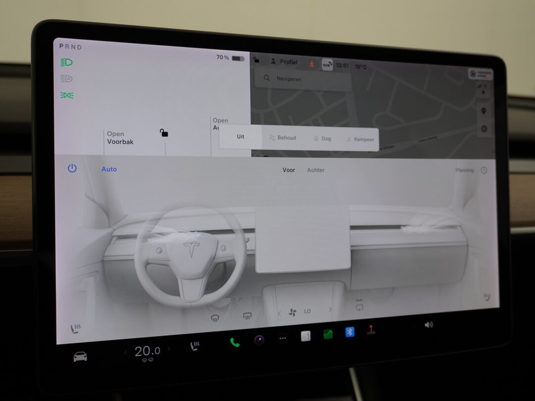Tap the lock icon in status bar
This screenshot has width=535, height=401.
click(x=256, y=60)
